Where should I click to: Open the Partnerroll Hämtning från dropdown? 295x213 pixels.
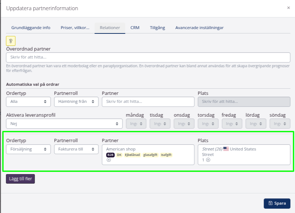[76, 102]
